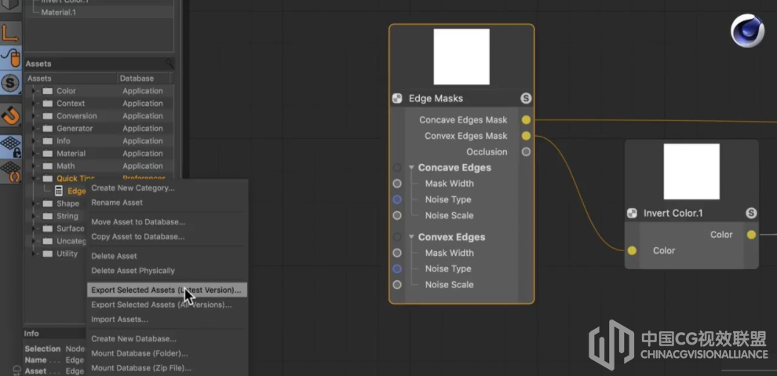Choose Rename Asset
Image resolution: width=777 pixels, height=376 pixels.
click(x=167, y=202)
